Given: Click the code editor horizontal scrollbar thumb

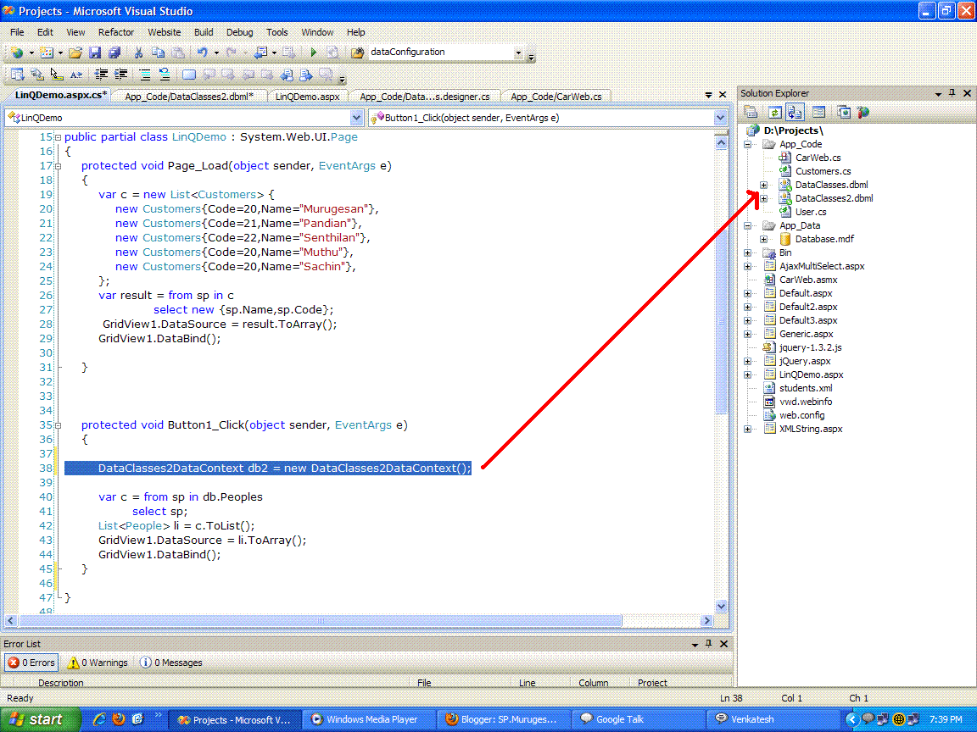Looking at the screenshot, I should point(321,620).
